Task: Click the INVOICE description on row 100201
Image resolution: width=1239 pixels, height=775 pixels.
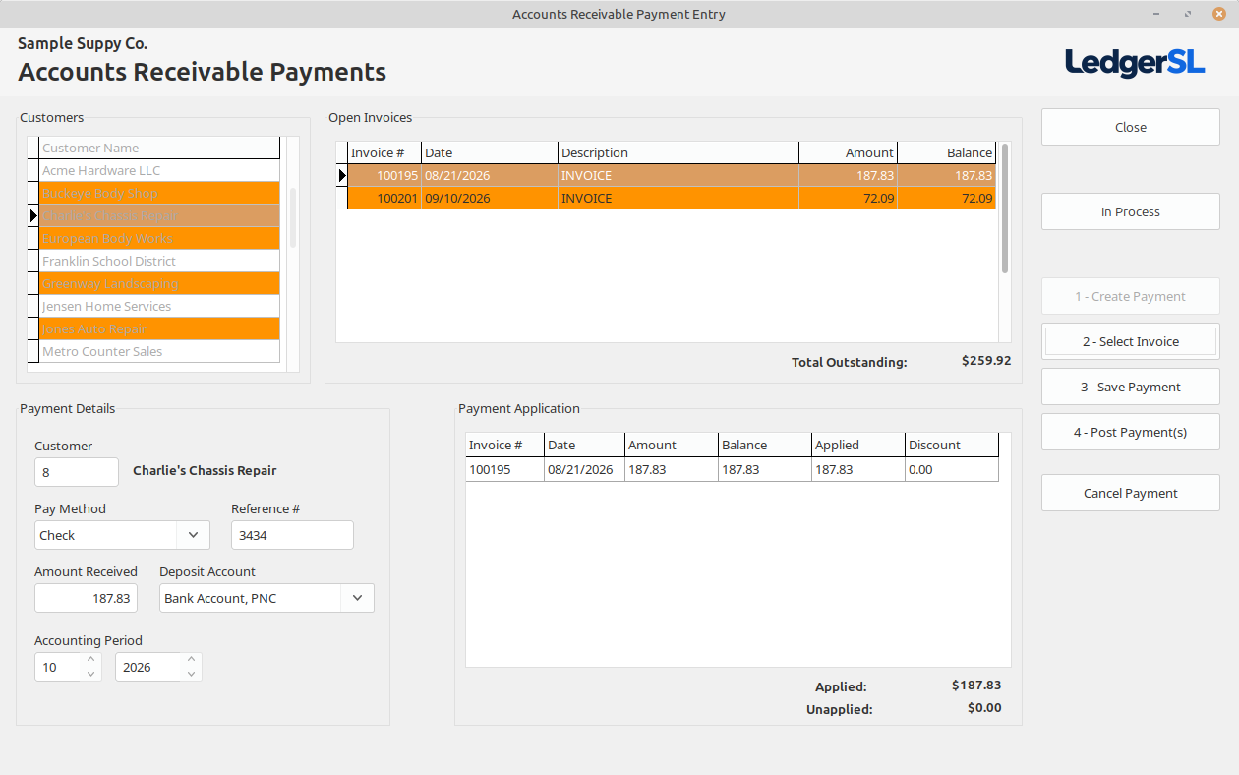Action: pyautogui.click(x=678, y=198)
